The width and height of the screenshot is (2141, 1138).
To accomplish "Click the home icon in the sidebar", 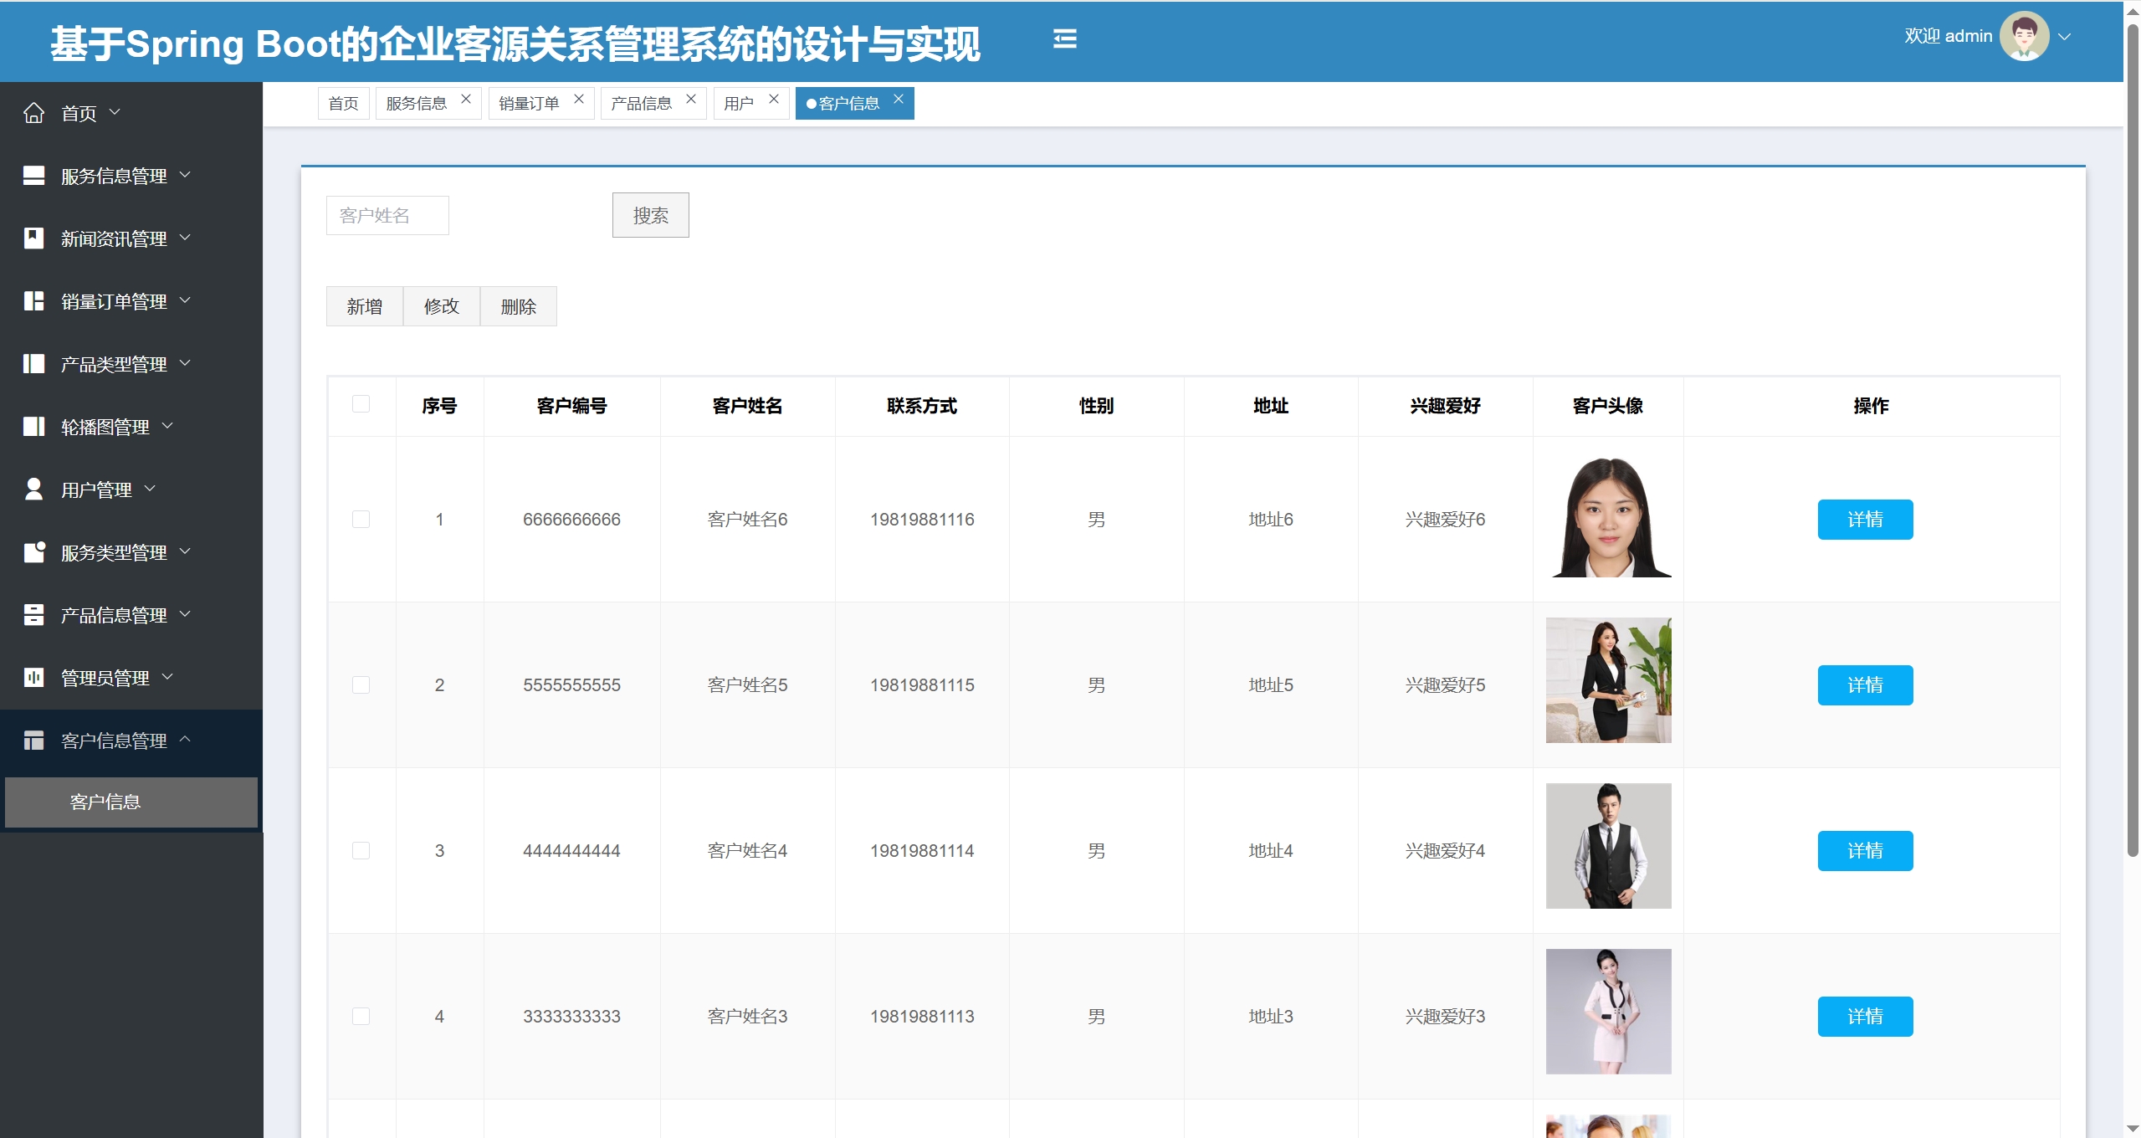I will pyautogui.click(x=33, y=113).
